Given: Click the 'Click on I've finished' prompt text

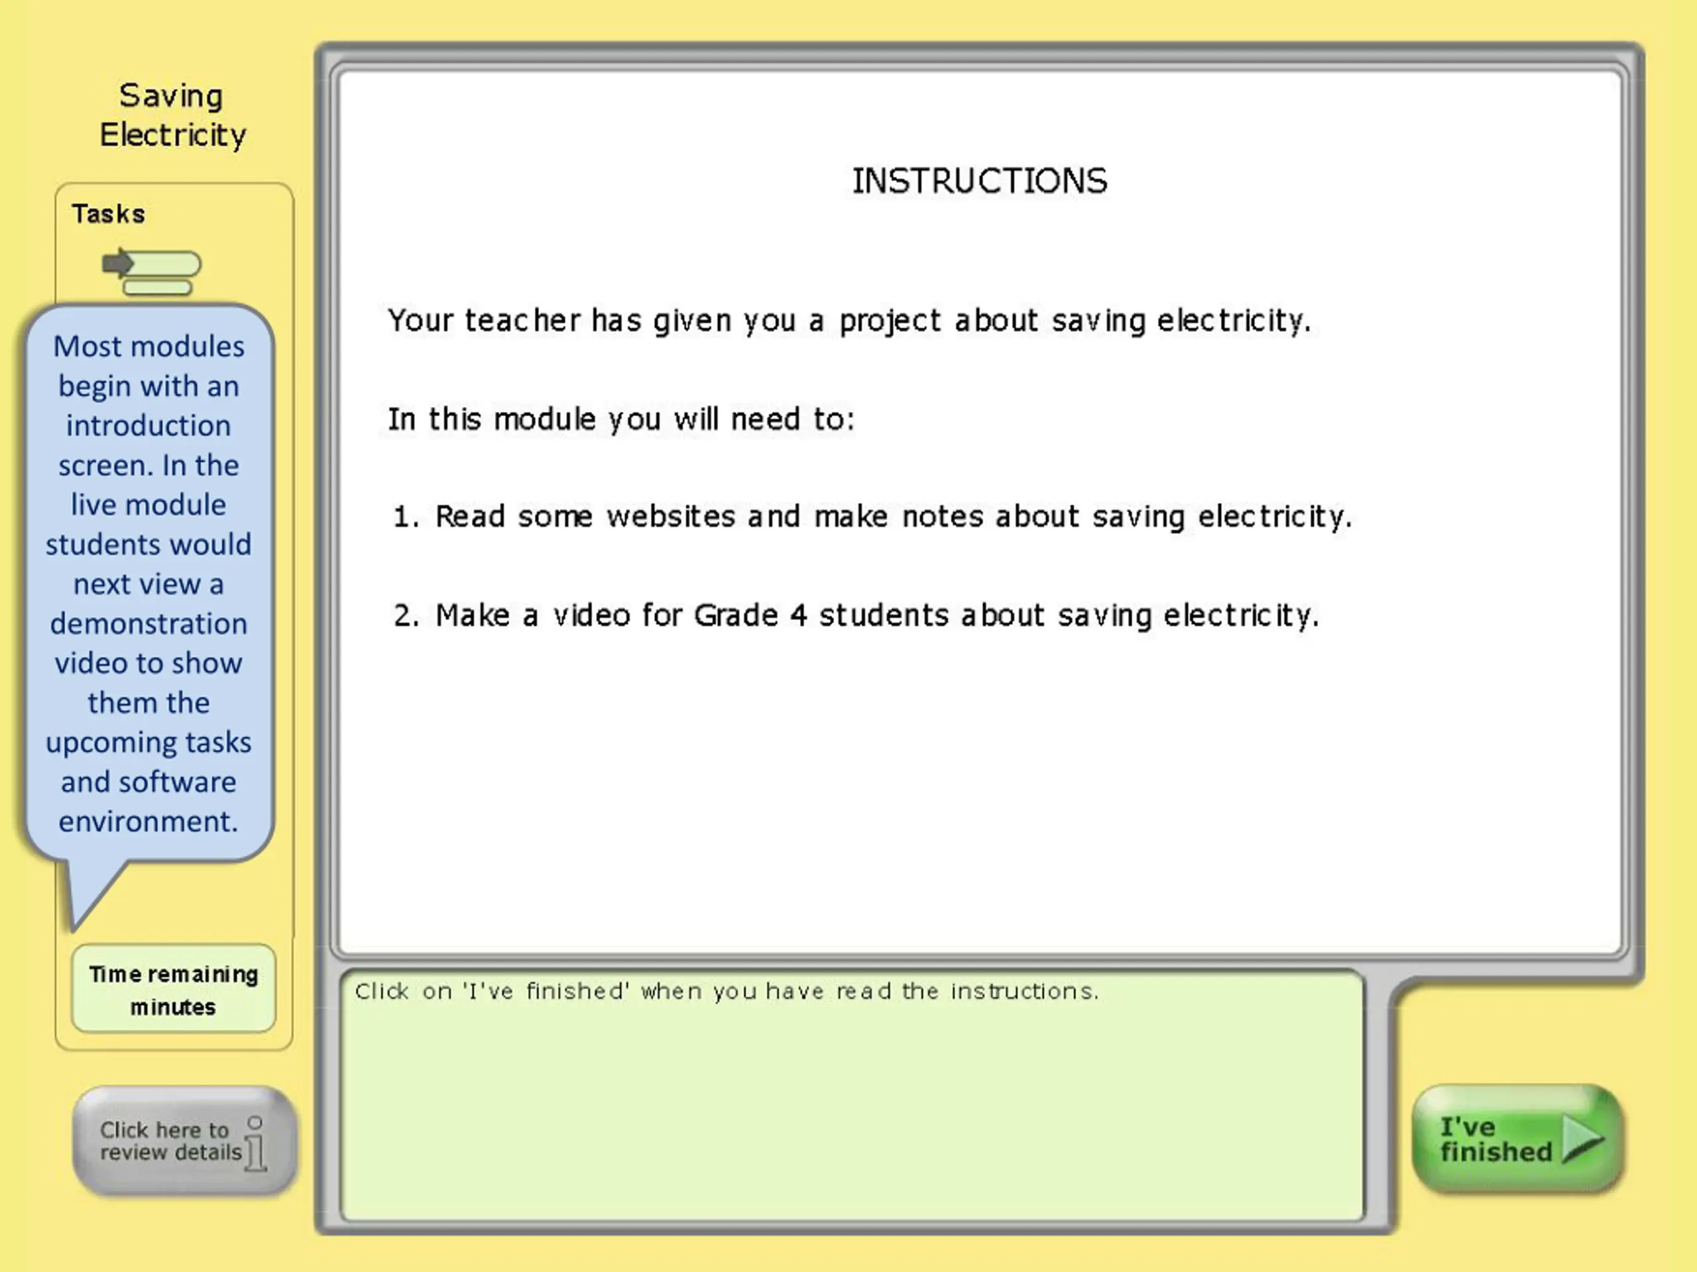Looking at the screenshot, I should point(727,991).
